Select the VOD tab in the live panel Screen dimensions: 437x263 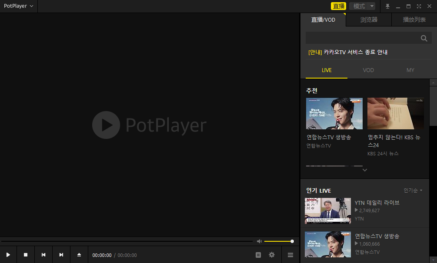(x=368, y=70)
